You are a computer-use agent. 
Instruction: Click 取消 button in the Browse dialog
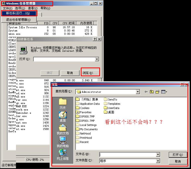pos(178,161)
